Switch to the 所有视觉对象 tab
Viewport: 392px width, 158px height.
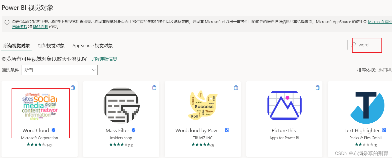17,46
